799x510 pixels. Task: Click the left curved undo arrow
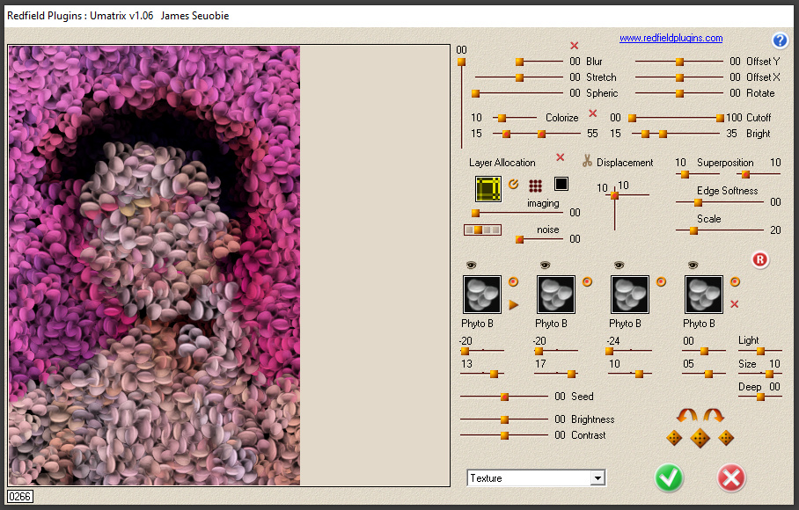(686, 416)
